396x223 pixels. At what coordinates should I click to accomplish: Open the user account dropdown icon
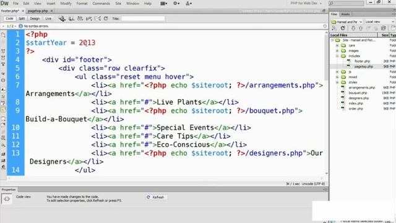pyautogui.click(x=189, y=4)
